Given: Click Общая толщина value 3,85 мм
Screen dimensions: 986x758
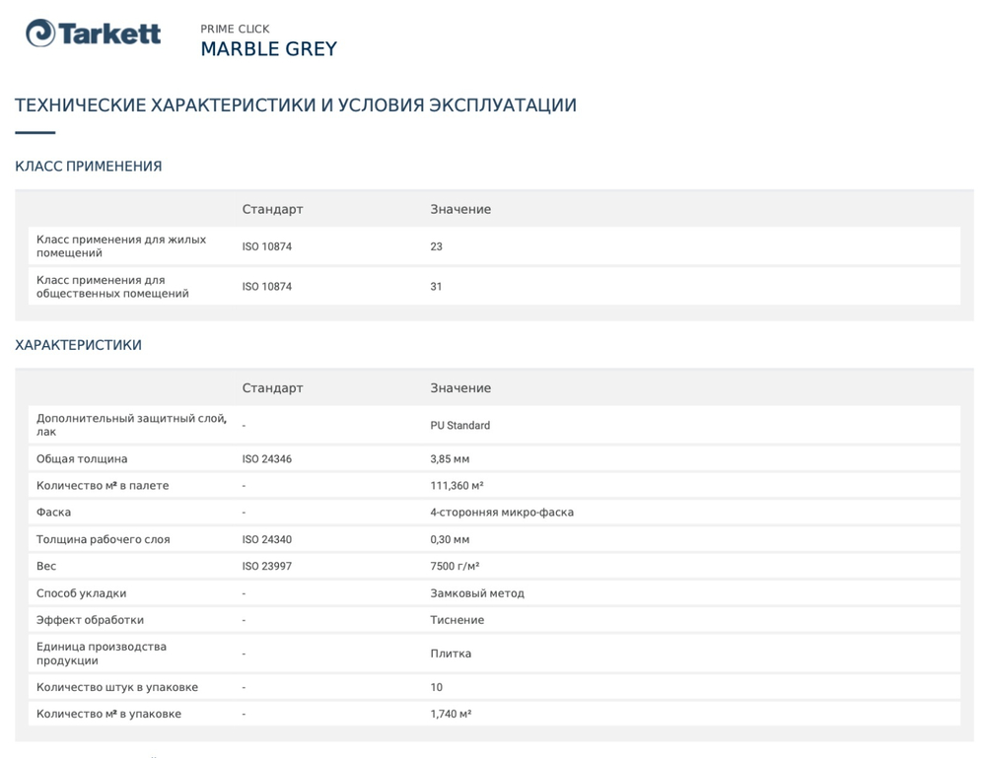Looking at the screenshot, I should (450, 458).
